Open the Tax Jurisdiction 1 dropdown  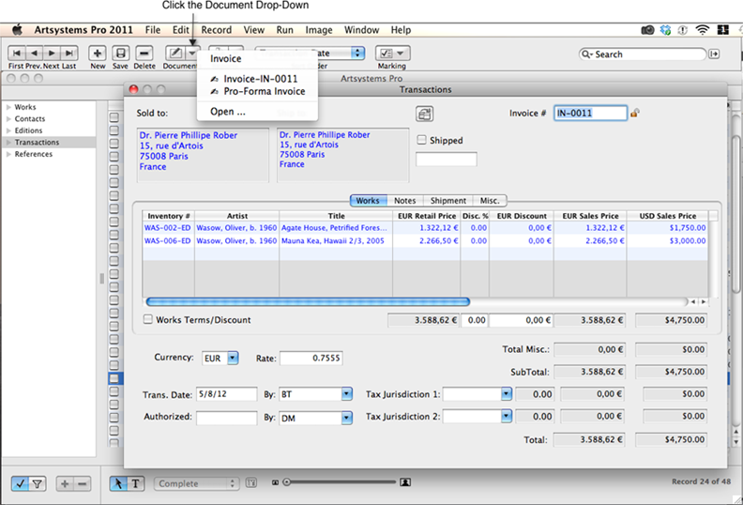507,394
